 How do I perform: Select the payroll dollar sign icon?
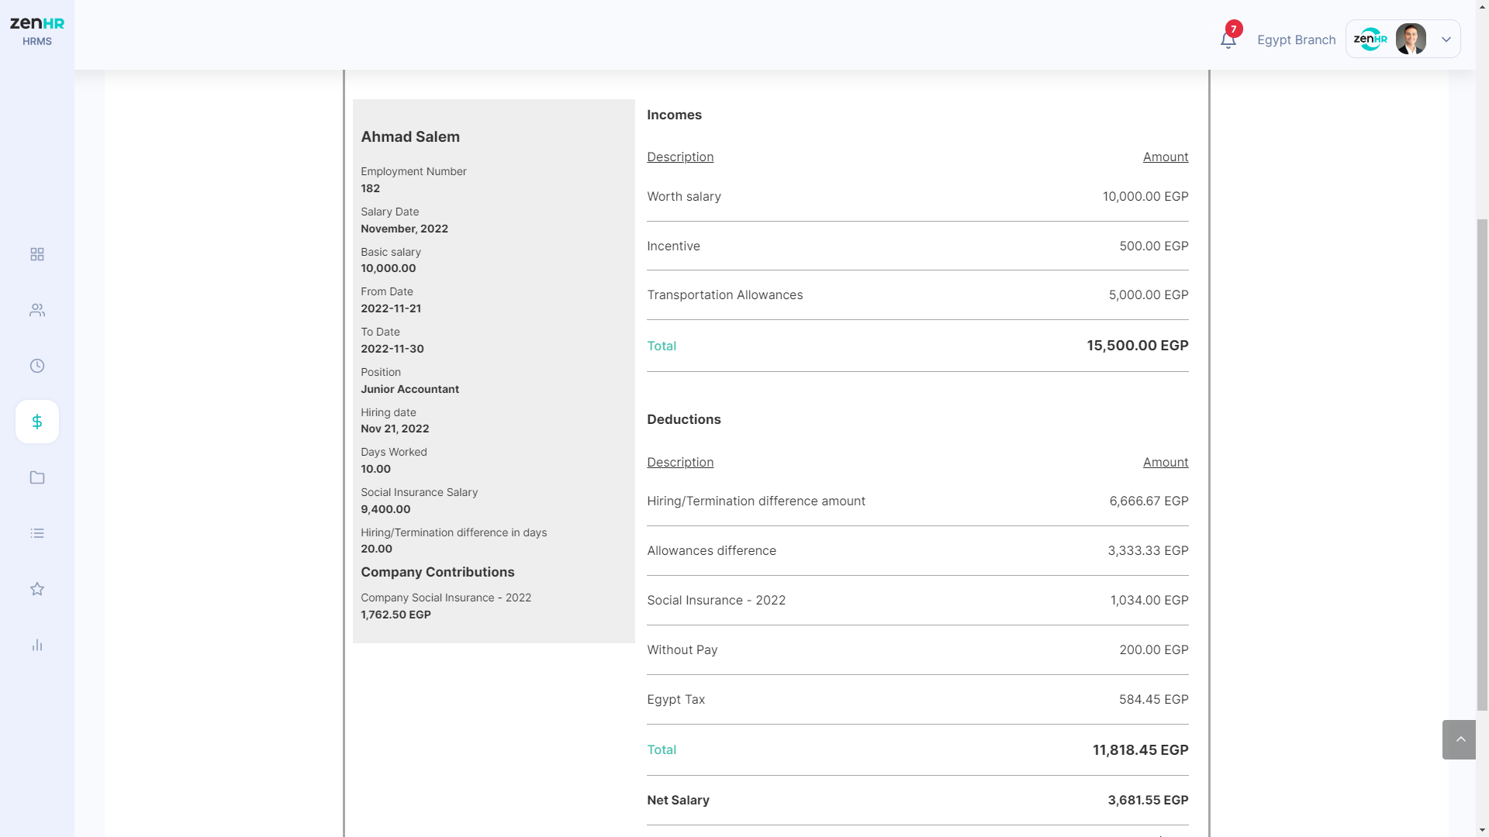[x=37, y=422]
